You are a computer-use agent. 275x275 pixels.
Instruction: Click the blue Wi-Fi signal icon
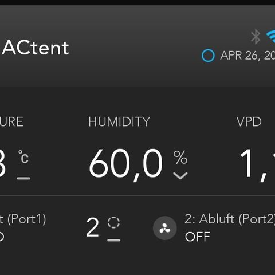271,36
